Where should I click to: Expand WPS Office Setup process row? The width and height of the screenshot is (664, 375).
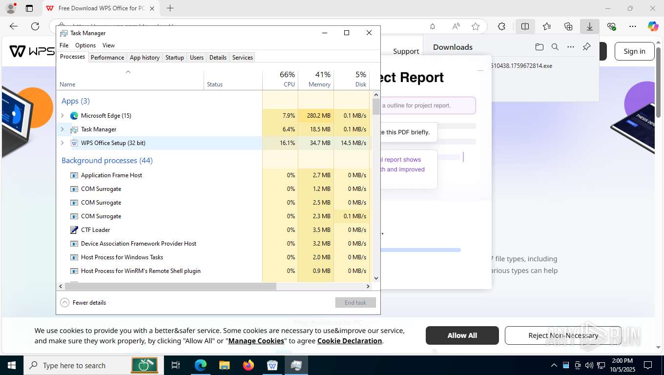(x=62, y=143)
